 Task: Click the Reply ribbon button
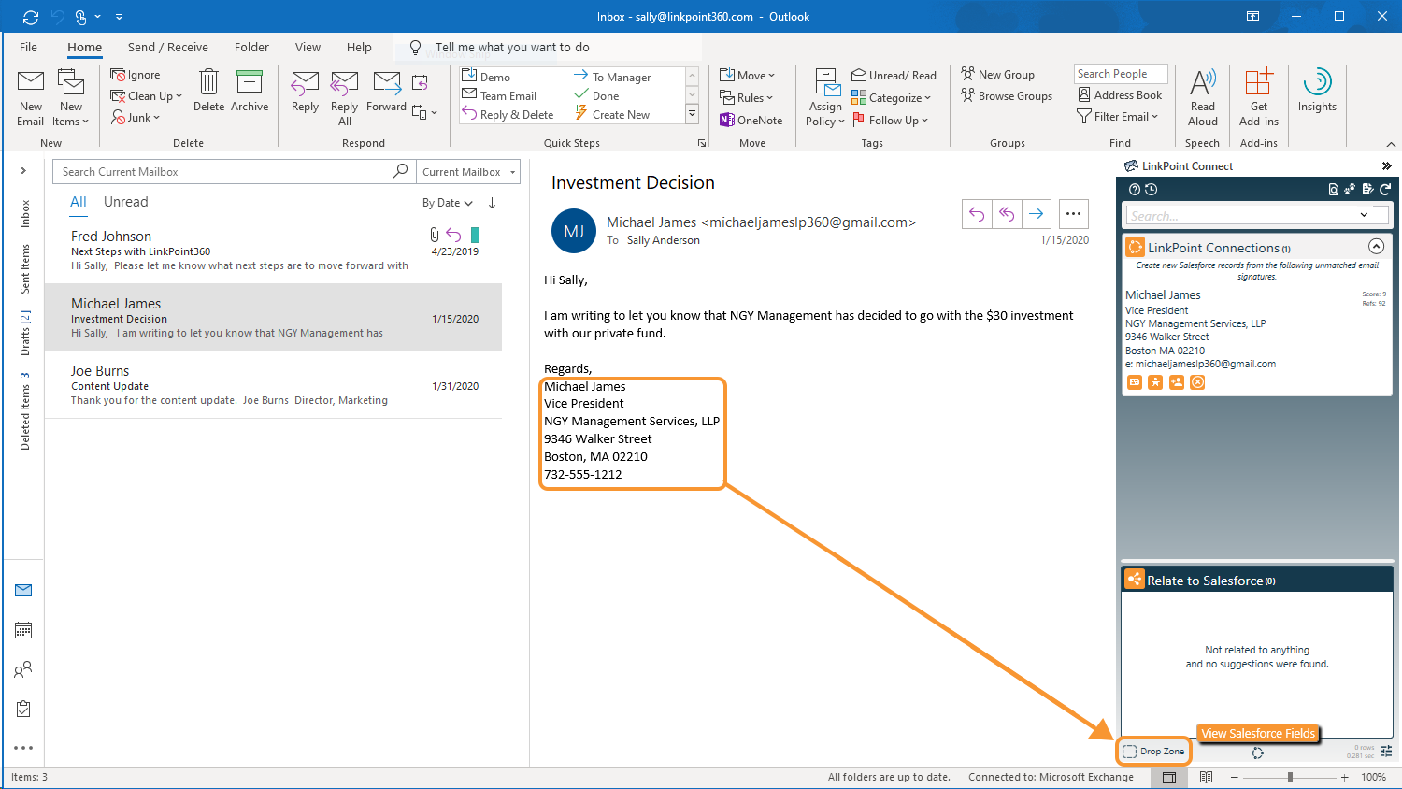point(305,91)
